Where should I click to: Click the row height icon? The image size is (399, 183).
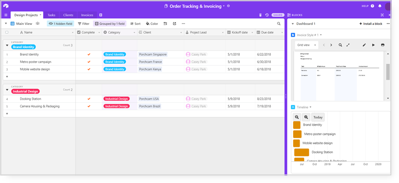tap(165, 23)
